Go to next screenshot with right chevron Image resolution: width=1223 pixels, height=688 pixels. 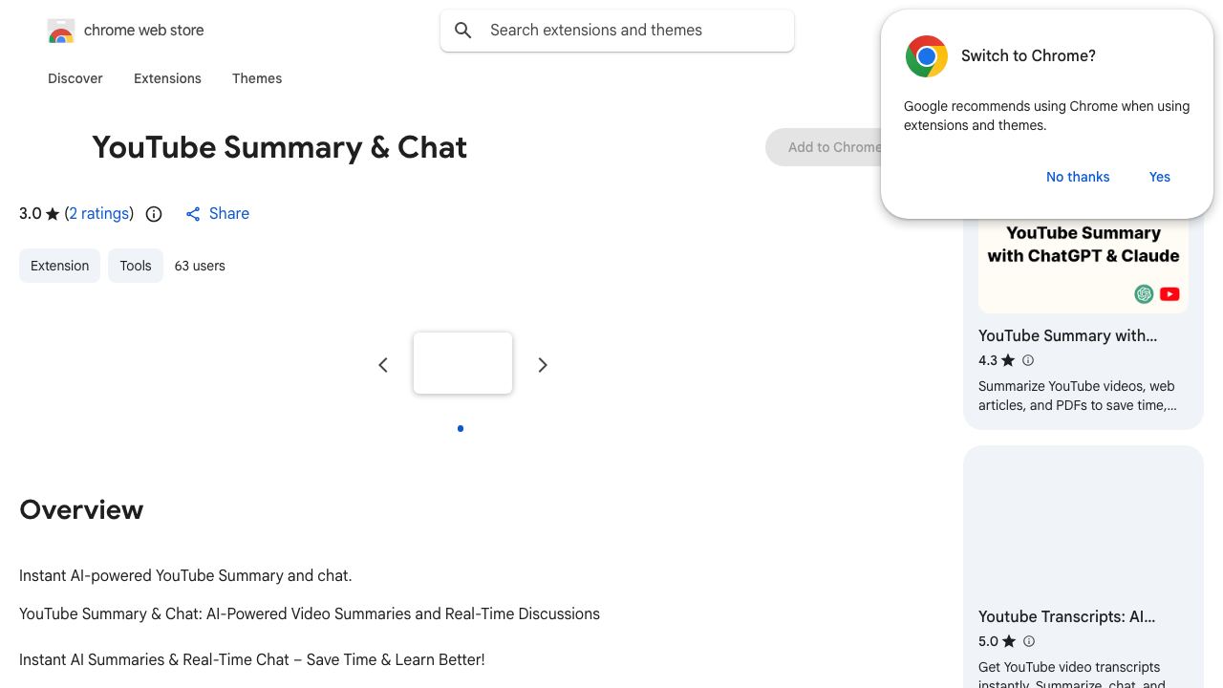pos(543,365)
